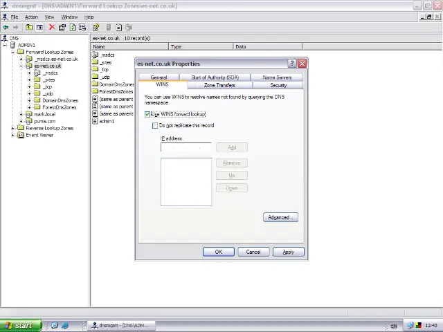Click the yellow Help toolbar icon
Screen dimensions: 443x332
(96, 28)
